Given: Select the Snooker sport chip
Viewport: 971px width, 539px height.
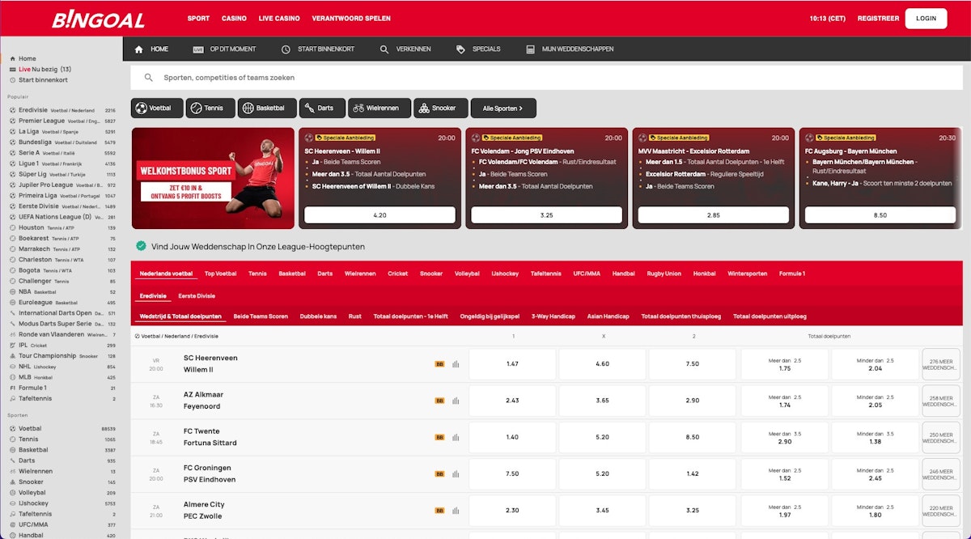Looking at the screenshot, I should (x=439, y=108).
